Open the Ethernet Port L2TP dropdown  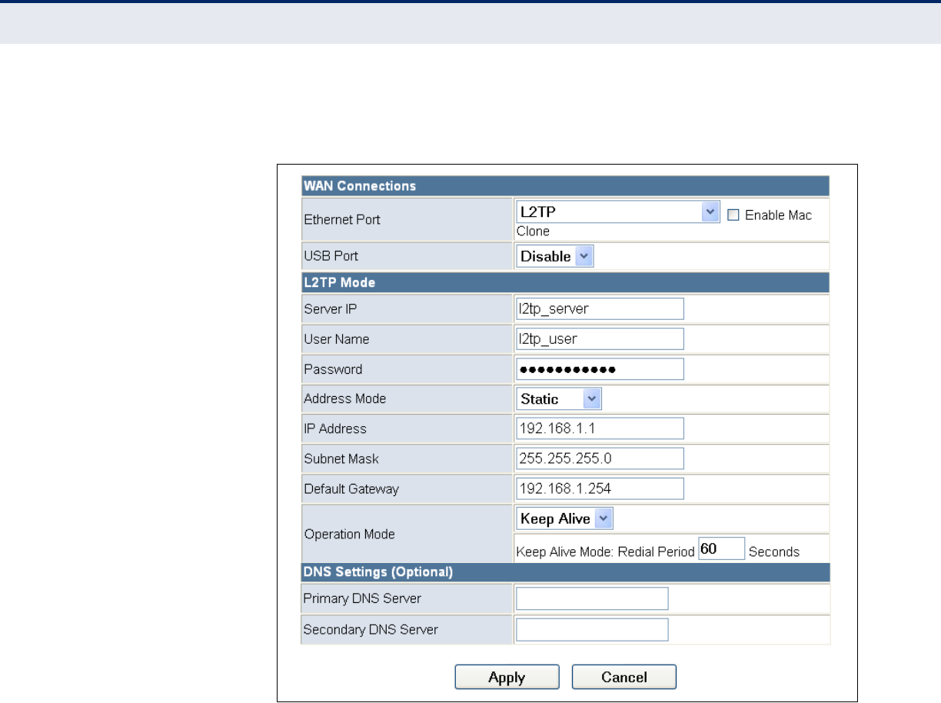[617, 213]
